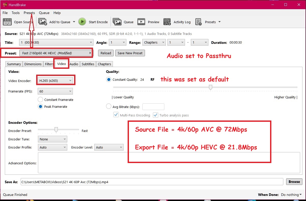Switch to the Subtitles tab
This screenshot has width=306, height=201.
point(88,64)
